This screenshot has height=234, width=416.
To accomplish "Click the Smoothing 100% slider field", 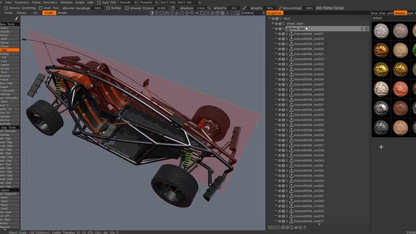I will click(309, 8).
